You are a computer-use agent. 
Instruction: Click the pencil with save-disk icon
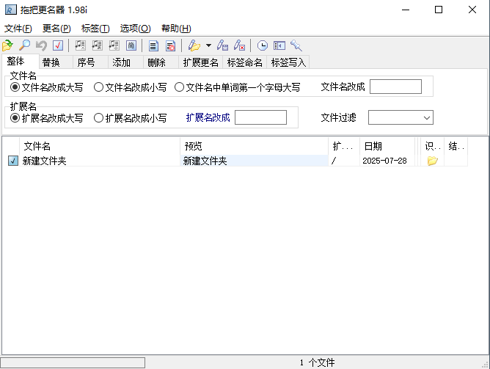click(222, 45)
